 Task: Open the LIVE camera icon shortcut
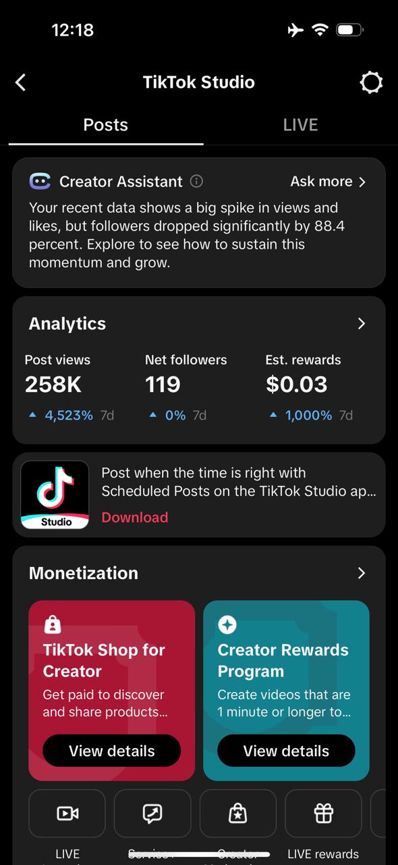pos(67,814)
